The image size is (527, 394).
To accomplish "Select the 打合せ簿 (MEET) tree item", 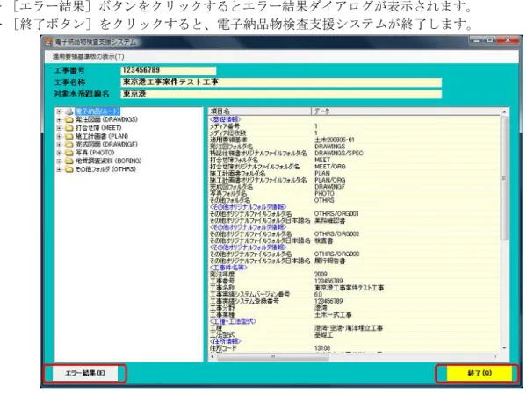I will (98, 128).
